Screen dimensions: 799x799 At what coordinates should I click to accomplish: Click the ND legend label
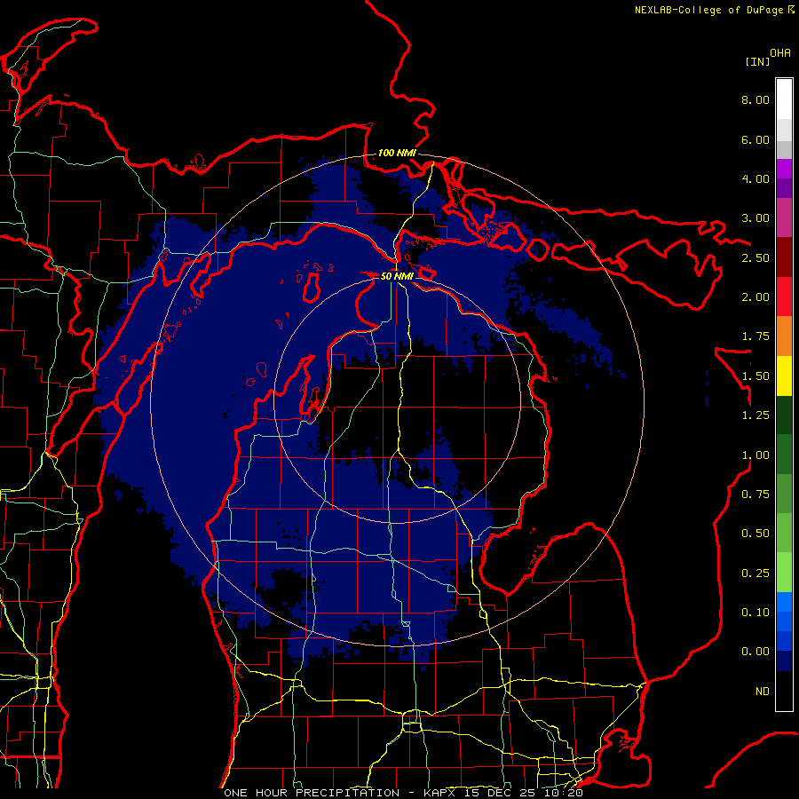[763, 692]
